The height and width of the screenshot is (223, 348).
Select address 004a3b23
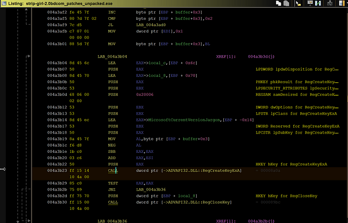click(x=57, y=171)
